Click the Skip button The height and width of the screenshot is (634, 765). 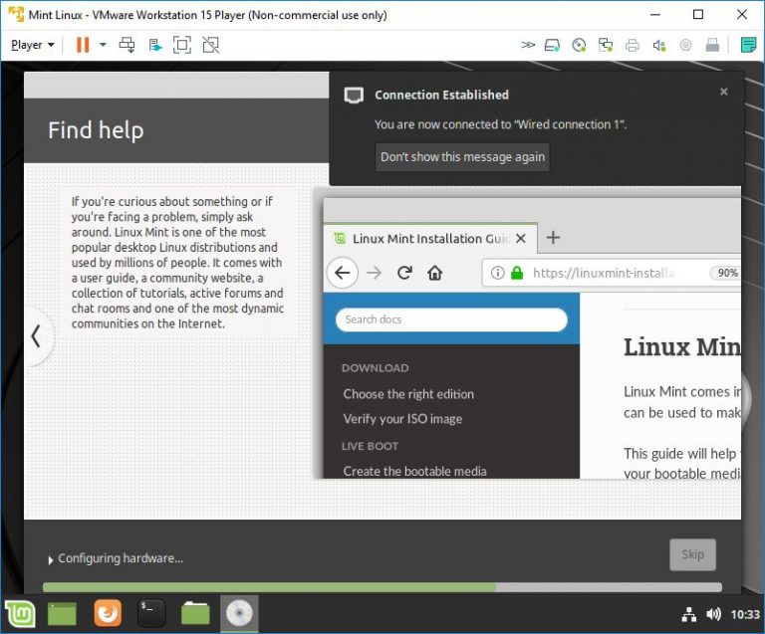[693, 554]
